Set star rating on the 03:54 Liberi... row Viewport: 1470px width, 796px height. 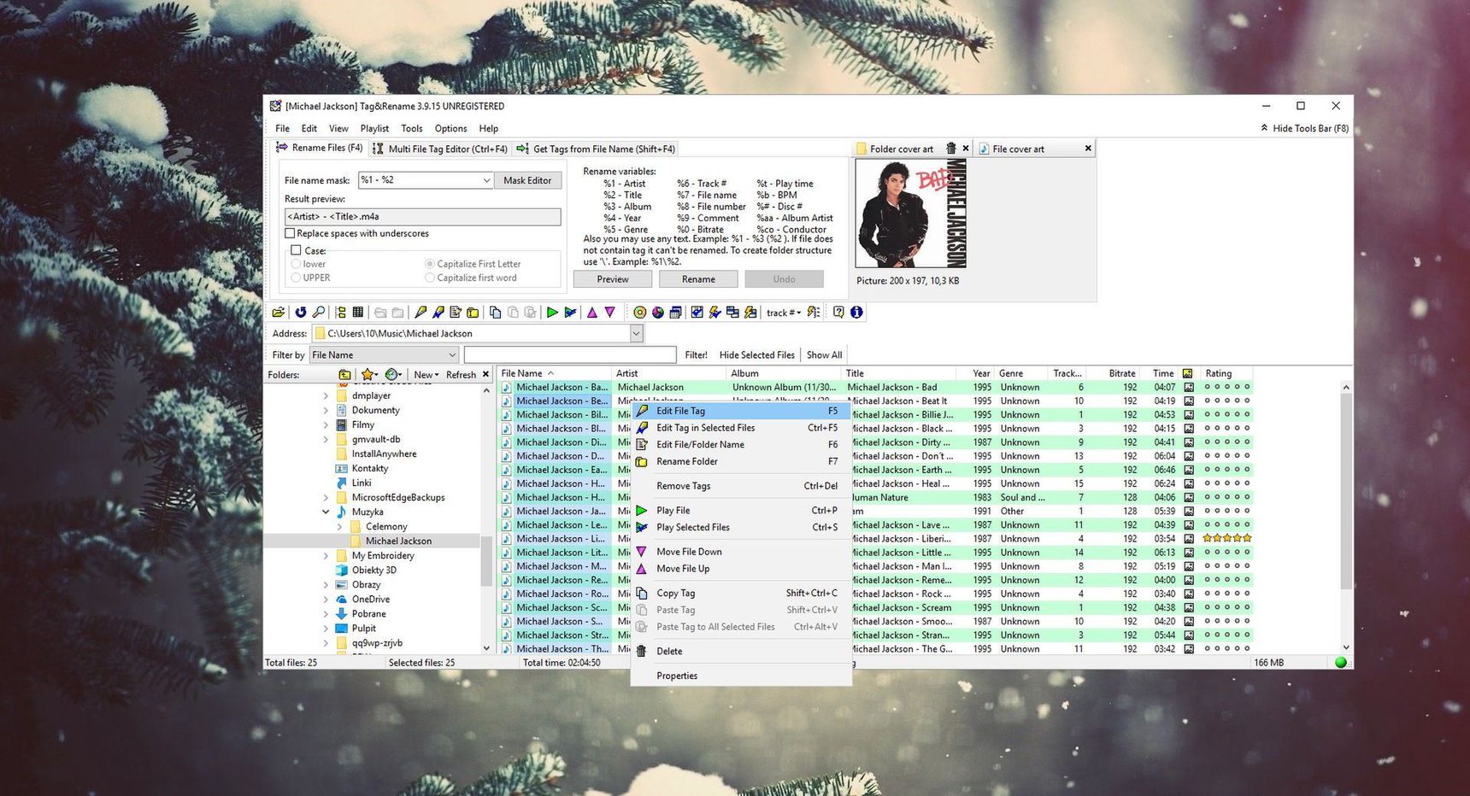[1227, 539]
